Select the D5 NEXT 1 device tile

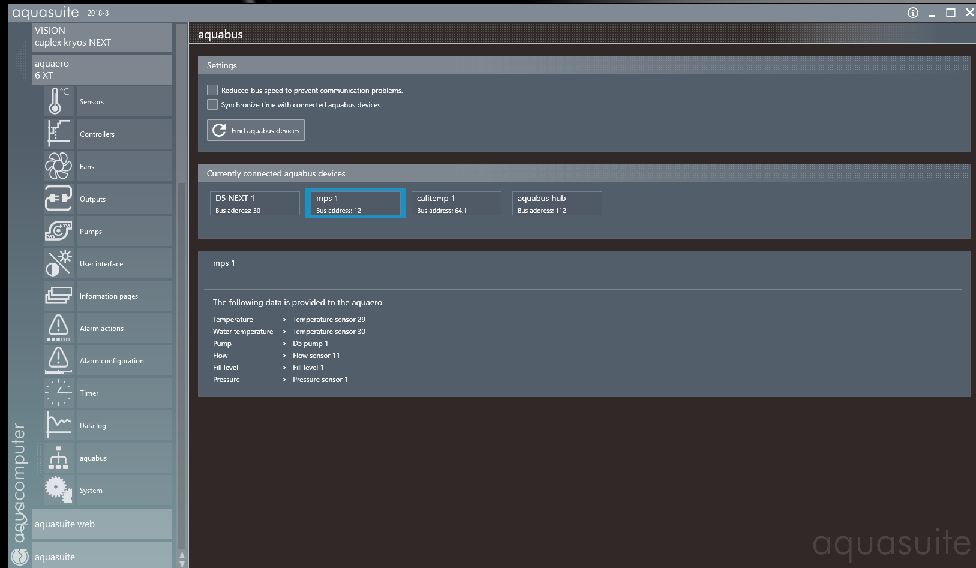click(x=254, y=203)
